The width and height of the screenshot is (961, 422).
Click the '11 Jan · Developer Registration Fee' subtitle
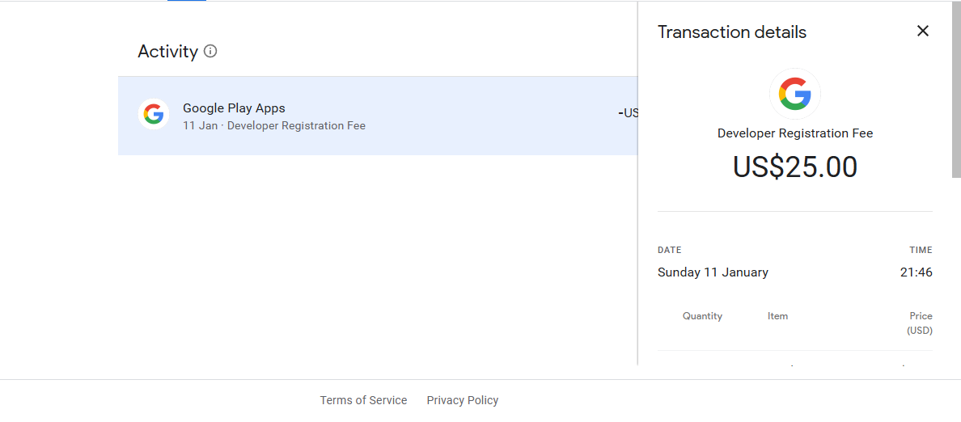(x=273, y=126)
